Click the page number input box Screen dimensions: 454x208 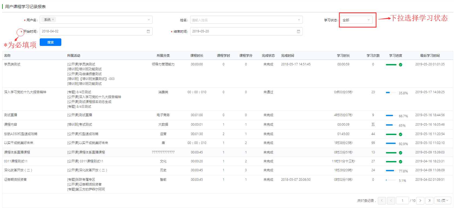(402, 200)
